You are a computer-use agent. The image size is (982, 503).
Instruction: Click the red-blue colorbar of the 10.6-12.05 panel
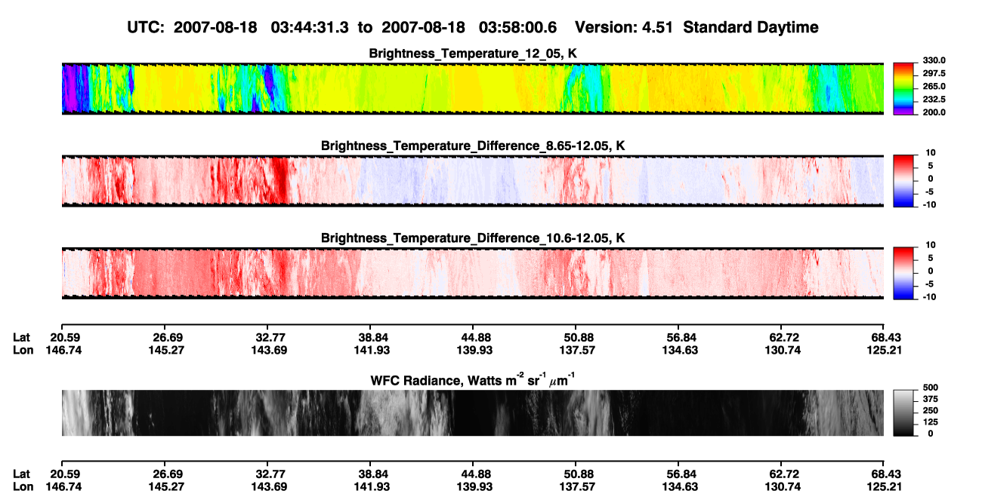[904, 273]
